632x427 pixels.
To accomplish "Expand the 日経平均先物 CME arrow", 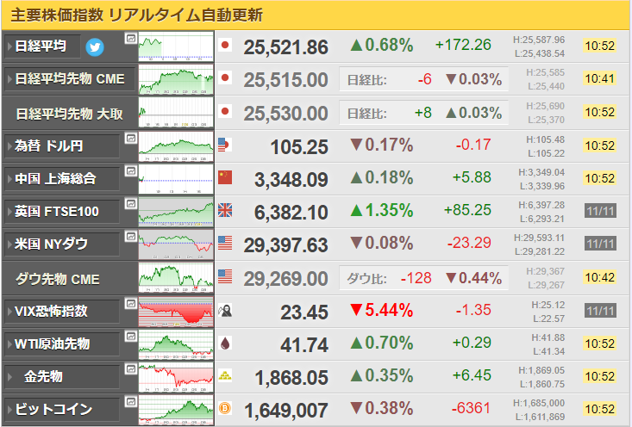I will pos(9,79).
